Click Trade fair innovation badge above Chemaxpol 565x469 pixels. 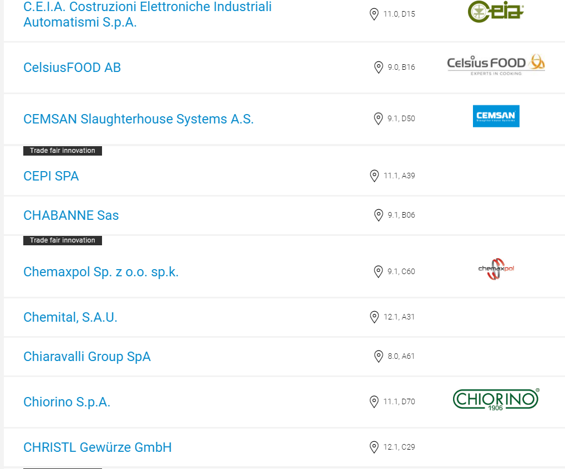pos(63,240)
